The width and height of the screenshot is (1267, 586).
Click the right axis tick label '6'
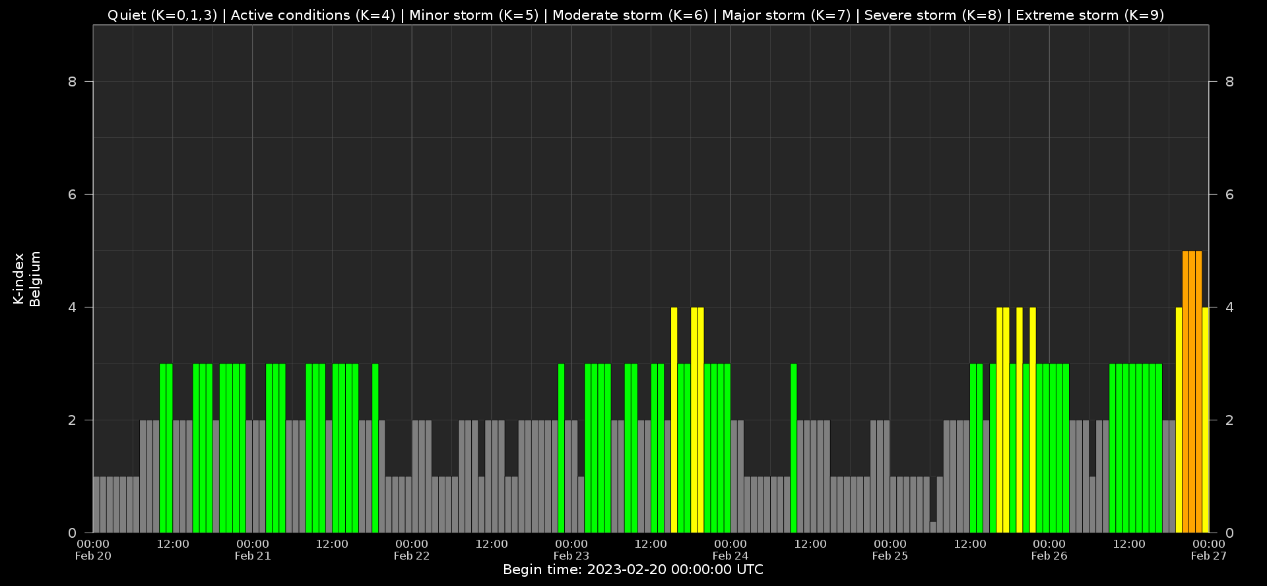(1229, 195)
